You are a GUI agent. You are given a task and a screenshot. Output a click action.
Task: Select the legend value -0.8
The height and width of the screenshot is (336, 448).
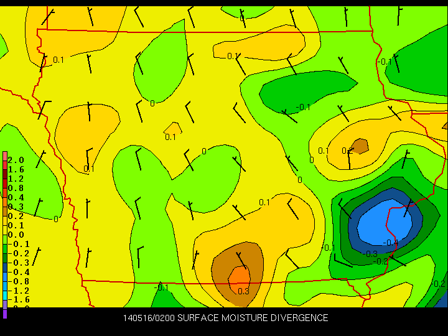19,281
